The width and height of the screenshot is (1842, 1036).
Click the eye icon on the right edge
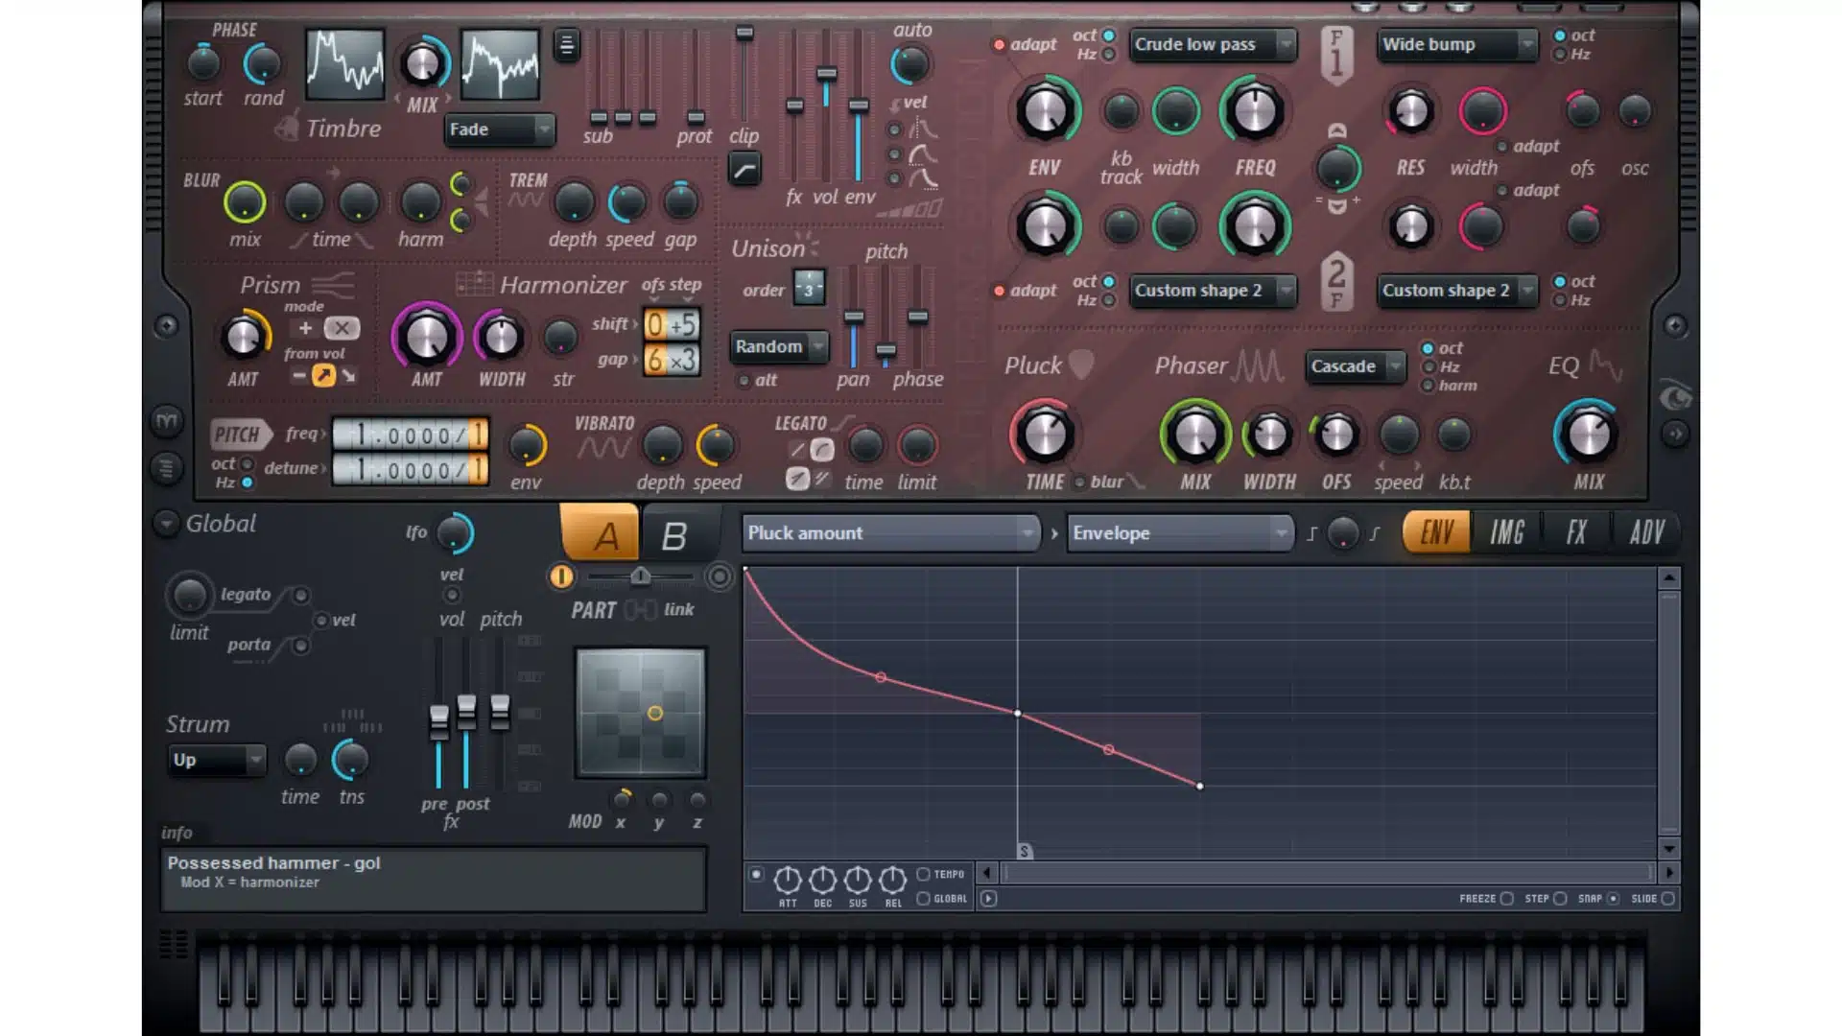click(x=1675, y=396)
